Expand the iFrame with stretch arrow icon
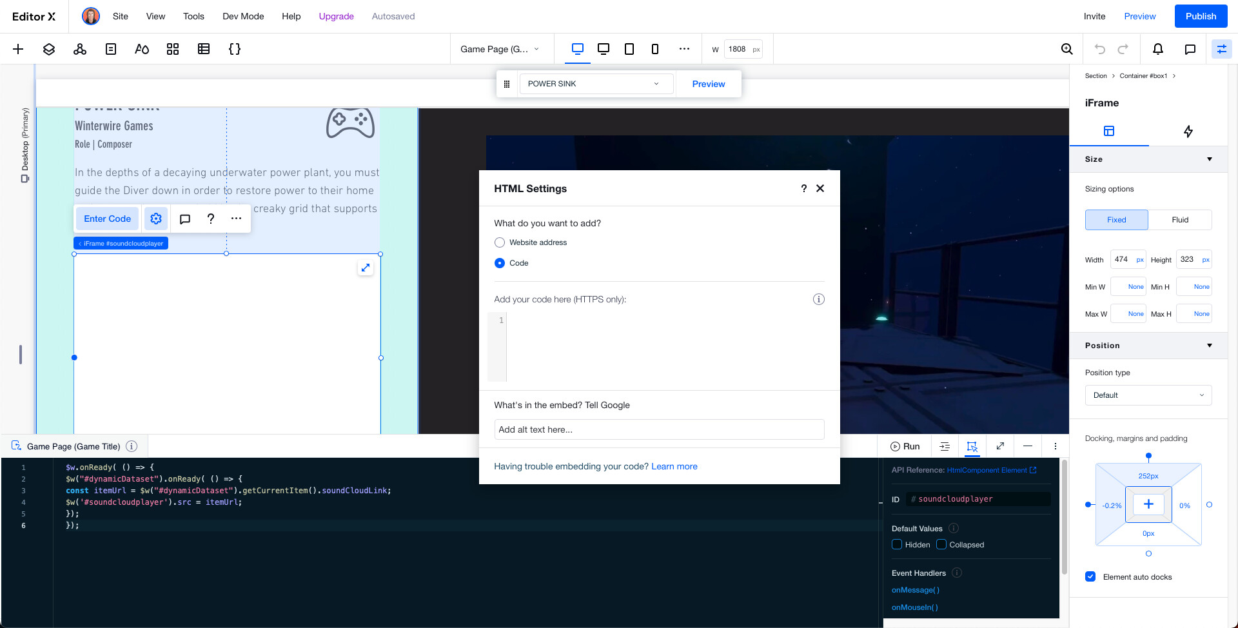Image resolution: width=1238 pixels, height=628 pixels. (366, 268)
